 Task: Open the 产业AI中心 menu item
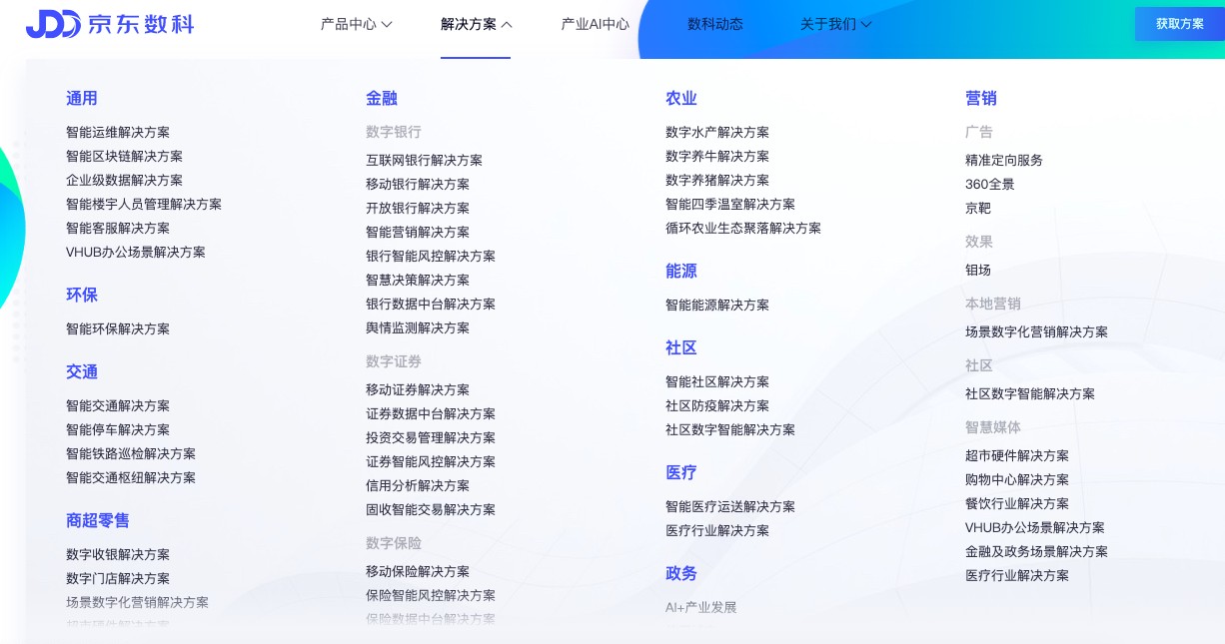(x=595, y=24)
